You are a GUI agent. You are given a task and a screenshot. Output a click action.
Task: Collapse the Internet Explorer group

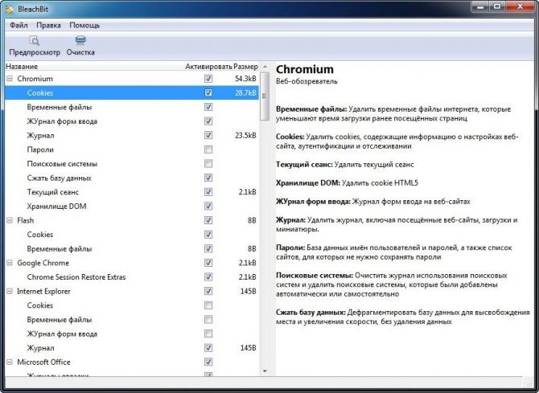10,291
